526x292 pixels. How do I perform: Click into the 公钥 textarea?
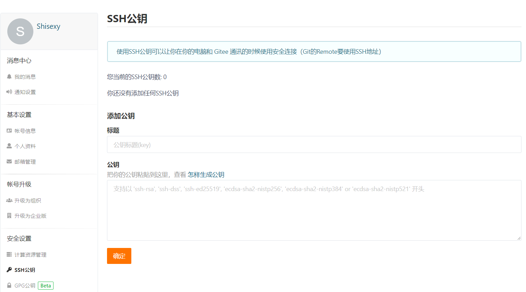(x=314, y=210)
